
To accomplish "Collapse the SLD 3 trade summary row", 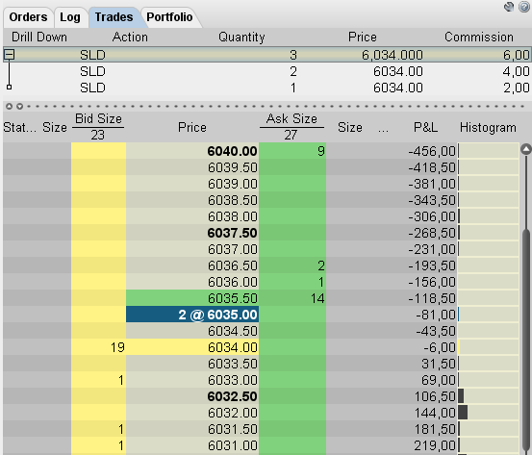I will (x=10, y=54).
